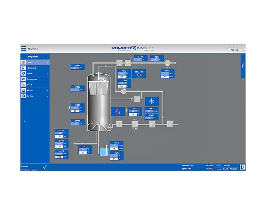The width and height of the screenshot is (266, 215).
Task: Click the PRTS white setpoint field
Action: (x=75, y=111)
